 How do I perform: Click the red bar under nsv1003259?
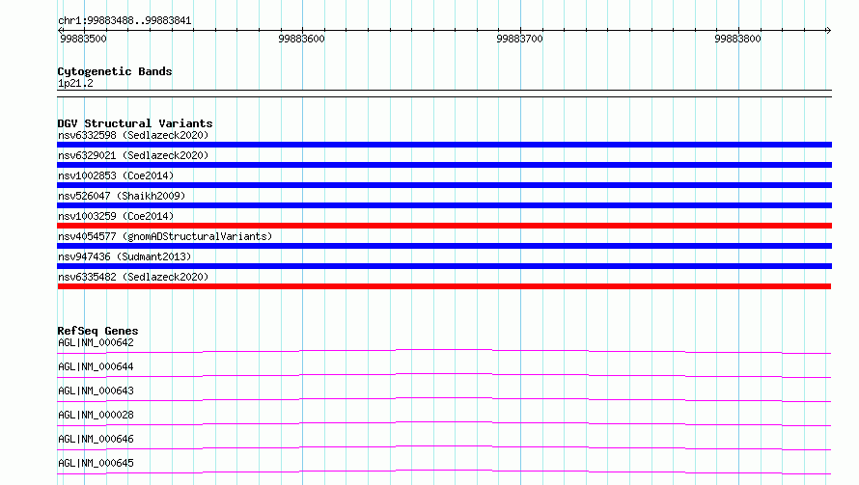click(x=444, y=226)
